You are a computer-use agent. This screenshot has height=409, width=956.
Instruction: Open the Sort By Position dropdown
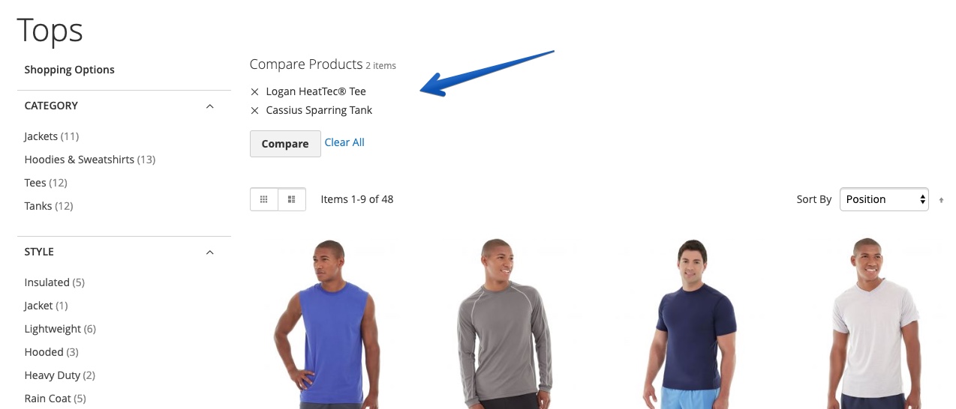[884, 199]
